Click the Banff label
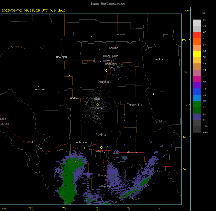Viewport: 216px width, 211px height. tap(31, 142)
